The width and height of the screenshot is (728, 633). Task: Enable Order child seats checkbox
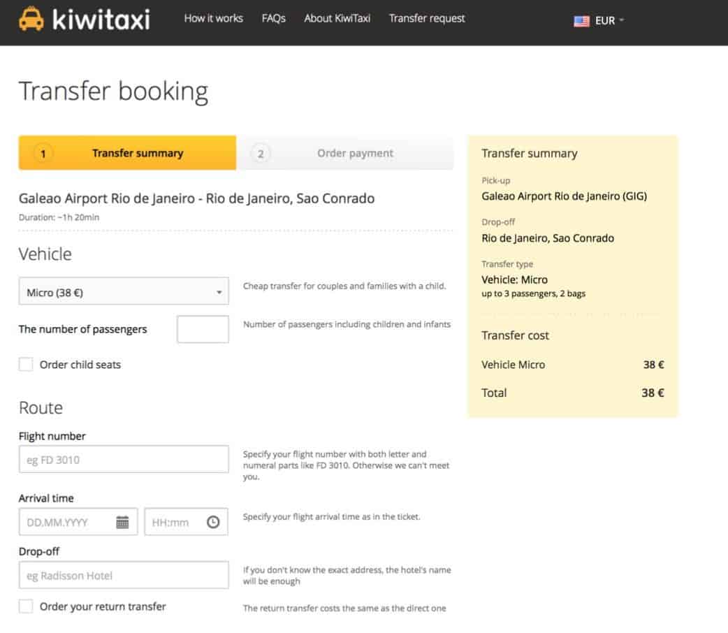(x=26, y=364)
